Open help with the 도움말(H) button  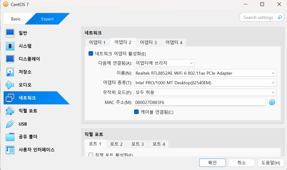pos(271,162)
